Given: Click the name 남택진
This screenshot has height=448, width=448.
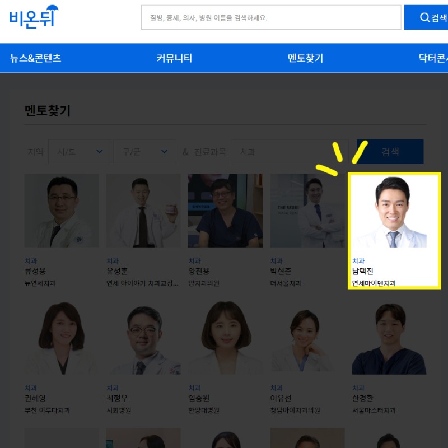Looking at the screenshot, I should click(362, 271).
